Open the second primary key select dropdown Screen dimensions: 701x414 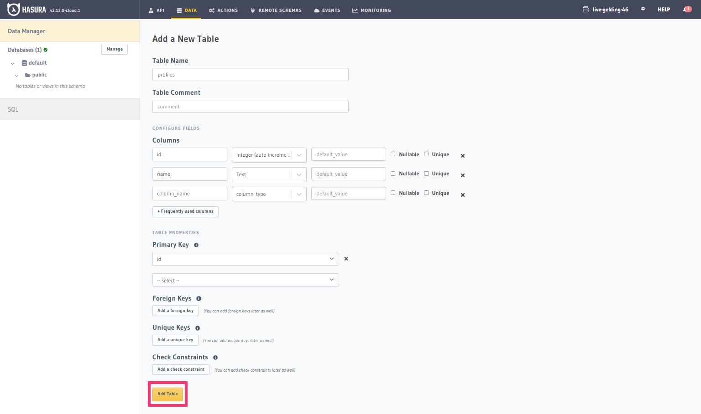click(246, 280)
